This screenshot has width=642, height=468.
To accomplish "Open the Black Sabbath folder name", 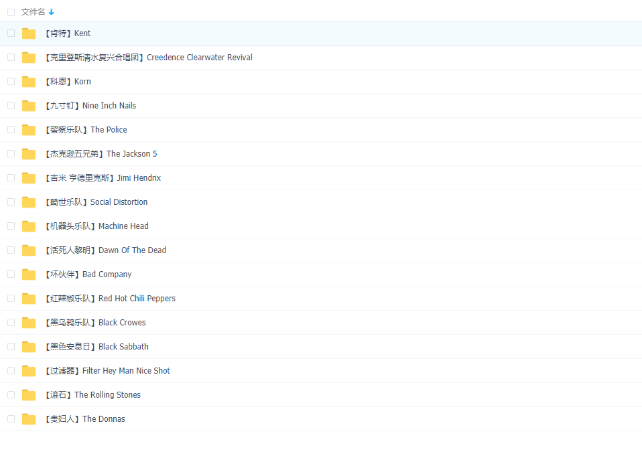I will tap(97, 347).
